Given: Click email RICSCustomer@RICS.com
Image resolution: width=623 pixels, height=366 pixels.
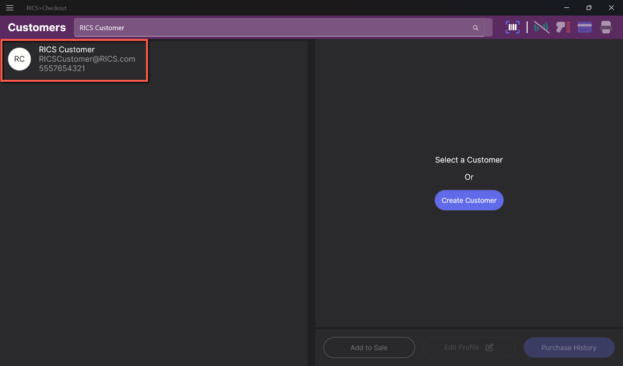Looking at the screenshot, I should click(87, 59).
